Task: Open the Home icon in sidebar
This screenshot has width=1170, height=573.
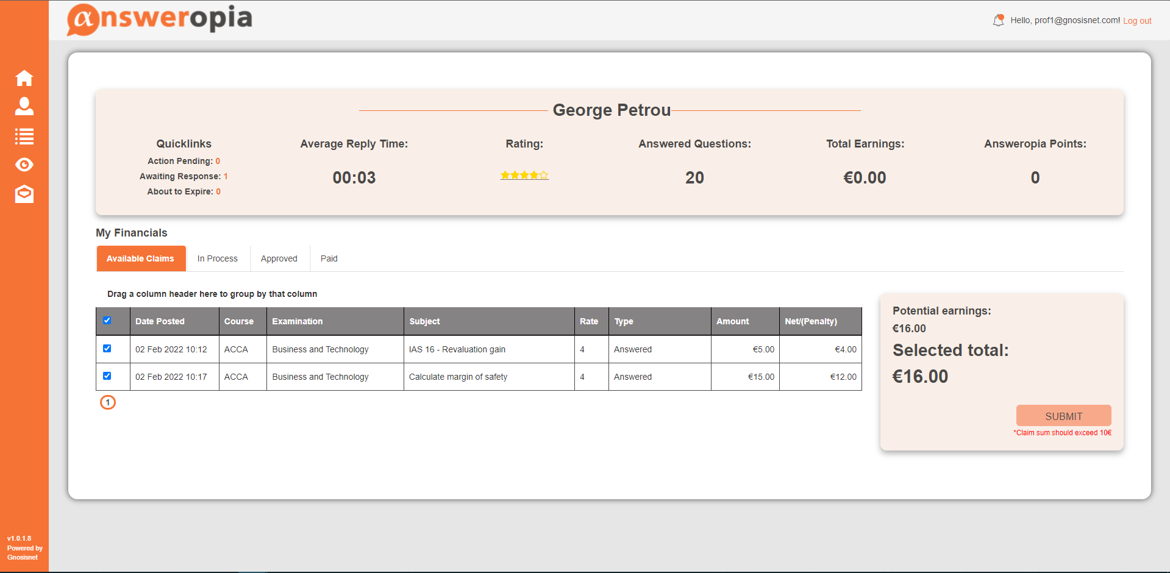Action: click(x=24, y=78)
